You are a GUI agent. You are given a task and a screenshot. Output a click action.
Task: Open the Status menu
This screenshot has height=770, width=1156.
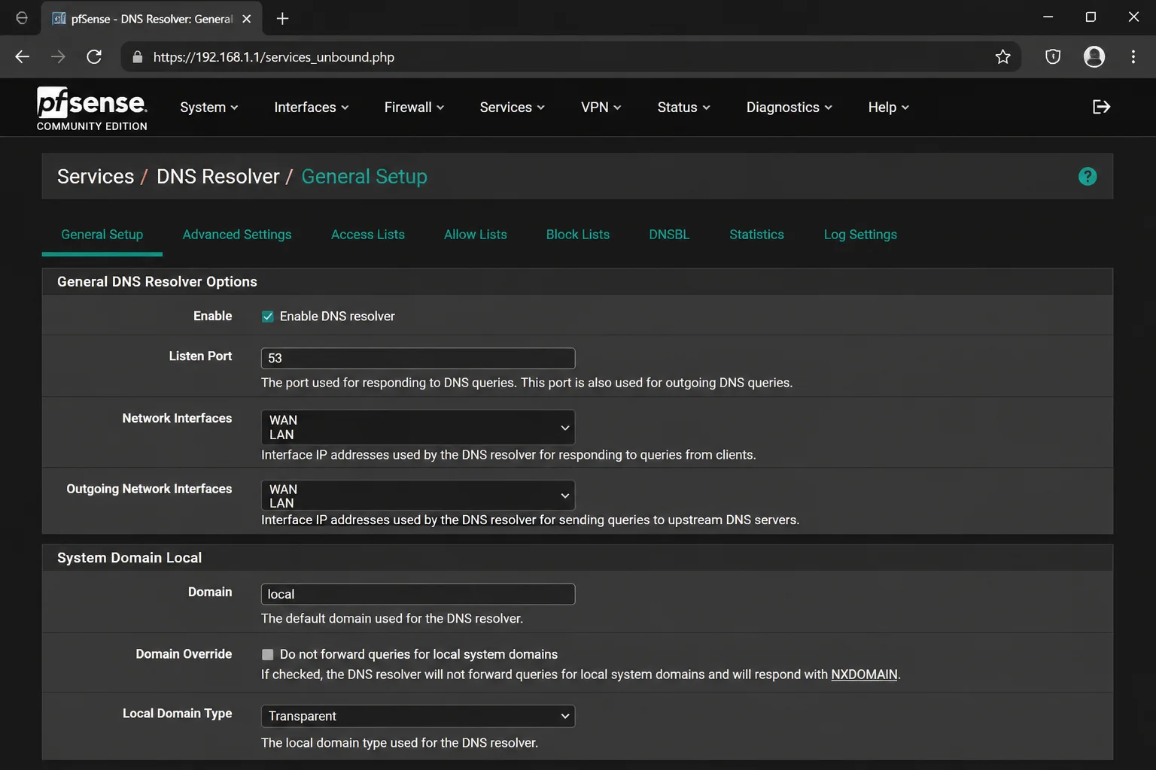(684, 108)
